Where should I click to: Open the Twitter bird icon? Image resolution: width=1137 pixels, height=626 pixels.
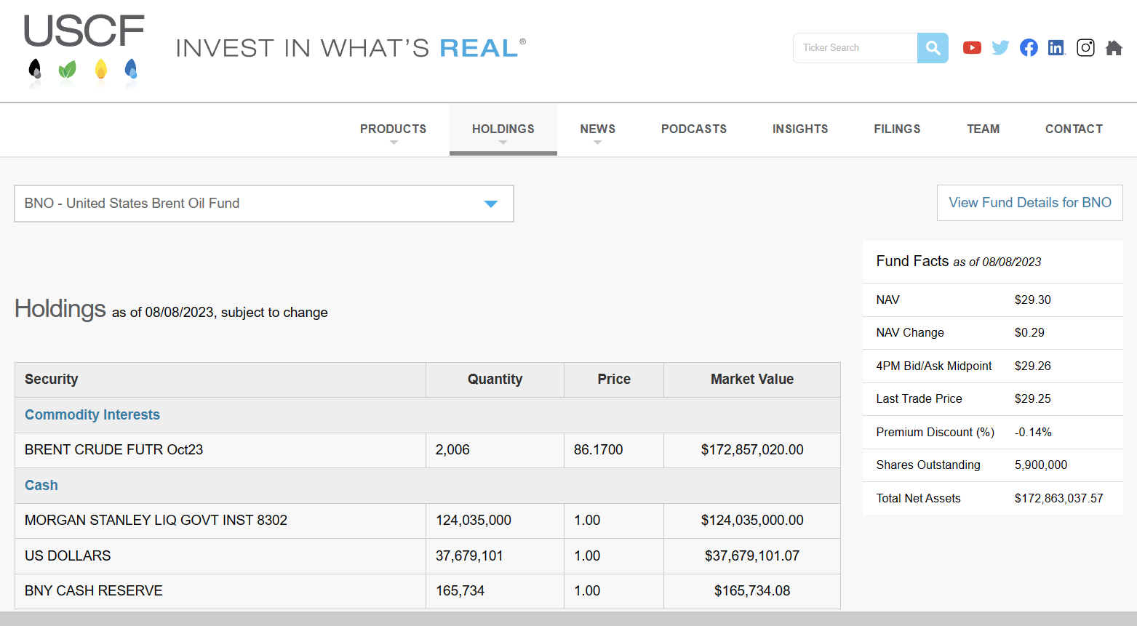click(1000, 48)
